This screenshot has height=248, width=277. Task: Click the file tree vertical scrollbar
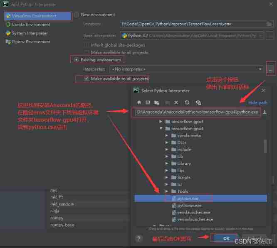tap(265, 145)
